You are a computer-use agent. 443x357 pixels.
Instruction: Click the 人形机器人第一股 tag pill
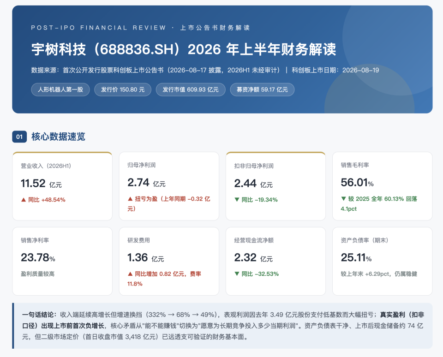[x=60, y=89]
